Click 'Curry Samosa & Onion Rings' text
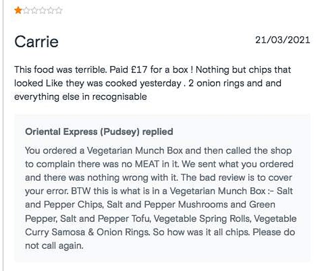 point(87,232)
